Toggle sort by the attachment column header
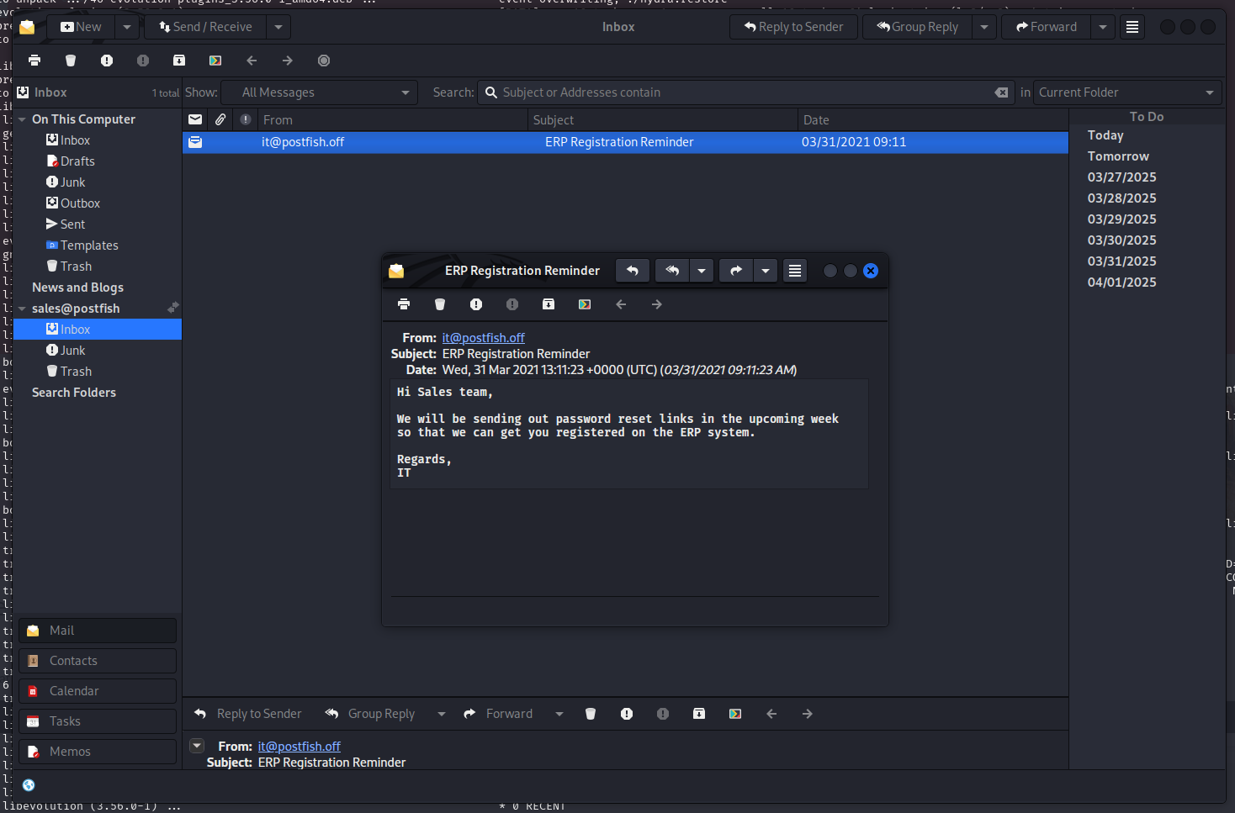The height and width of the screenshot is (813, 1235). point(220,120)
